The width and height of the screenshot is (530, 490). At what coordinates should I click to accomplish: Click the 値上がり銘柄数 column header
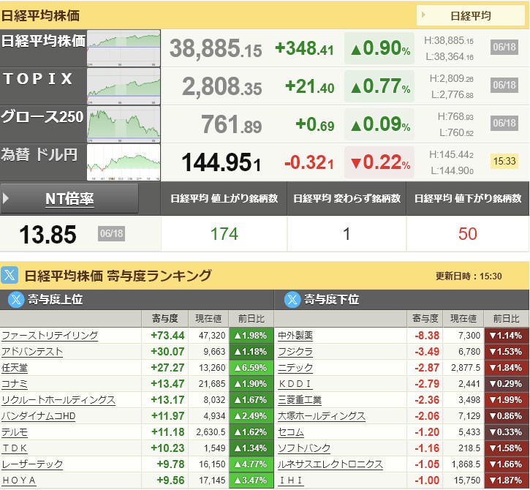click(224, 198)
